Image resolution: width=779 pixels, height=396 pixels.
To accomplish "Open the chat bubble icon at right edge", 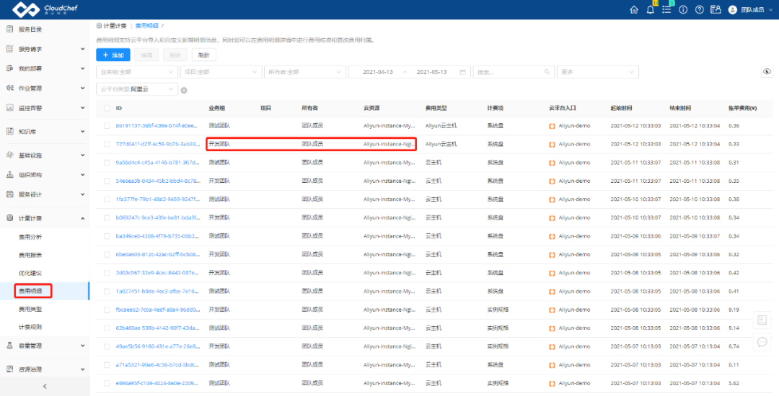I will pos(762,341).
